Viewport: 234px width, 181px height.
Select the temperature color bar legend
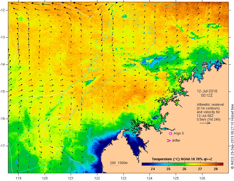coord(182,164)
